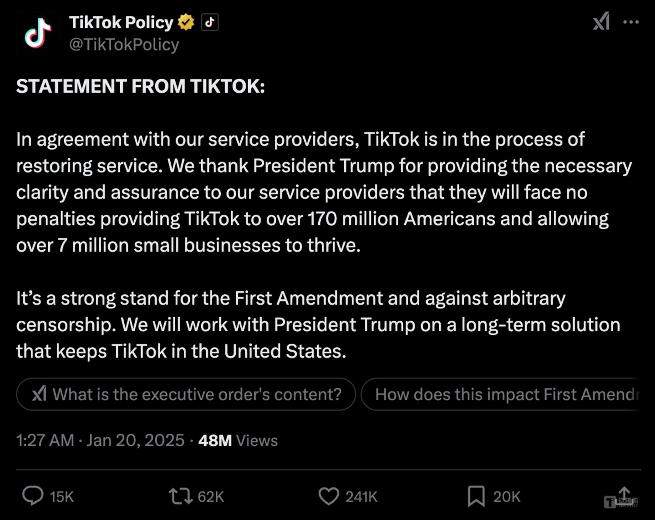655x520 pixels.
Task: Click the 241K likes count
Action: (361, 497)
